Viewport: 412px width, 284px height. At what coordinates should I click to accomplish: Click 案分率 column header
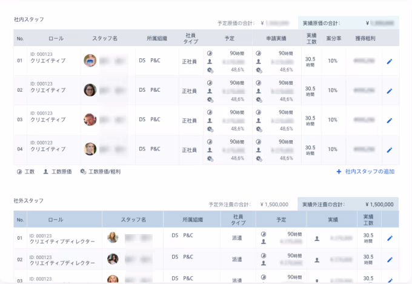[334, 38]
